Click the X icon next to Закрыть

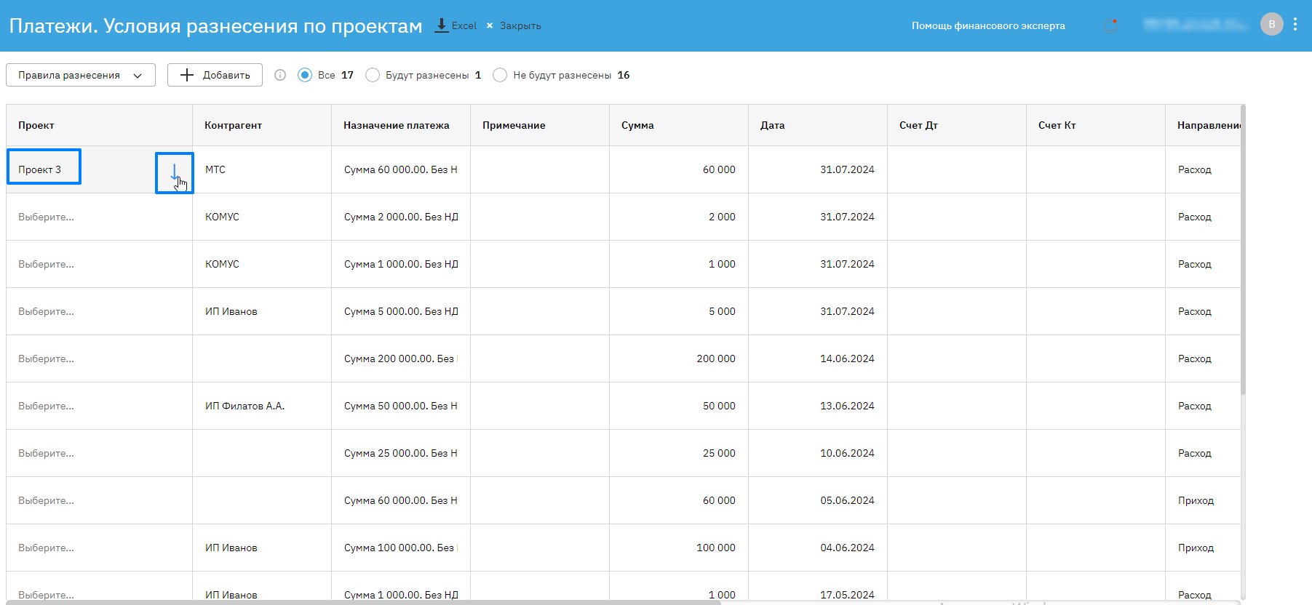[490, 25]
